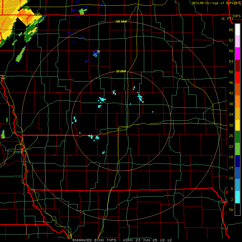Image resolution: width=242 pixels, height=242 pixels.
Task: Click the '26' legend value
Action: coord(231,136)
